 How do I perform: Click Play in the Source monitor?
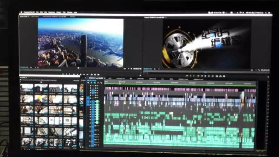[81, 74]
